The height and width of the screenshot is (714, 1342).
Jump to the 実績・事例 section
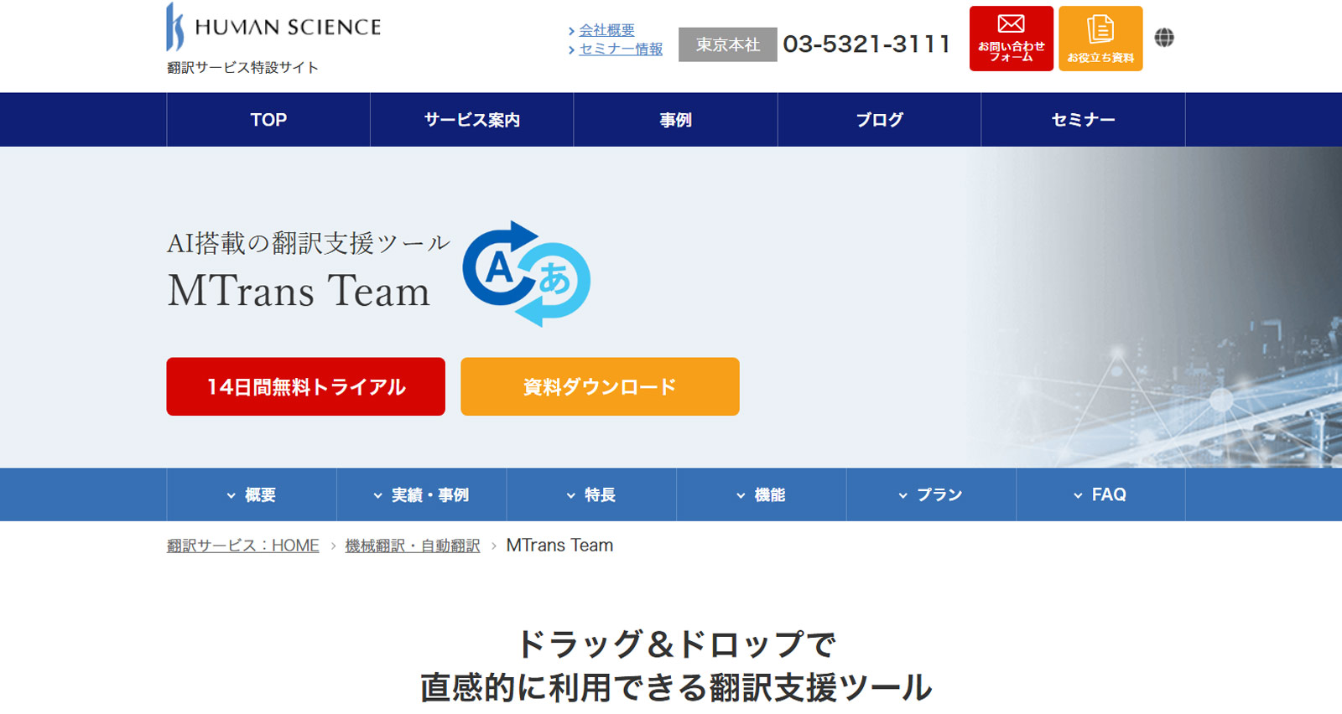422,494
